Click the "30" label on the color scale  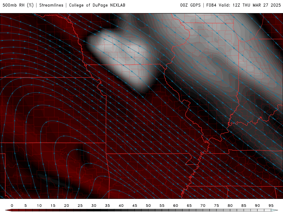tap(94, 206)
